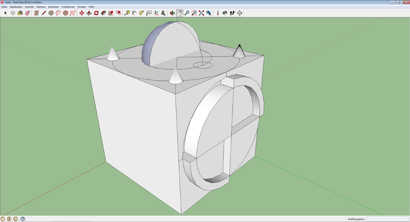Select the Rectangle drawing tool
This screenshot has height=222, width=410.
coord(36,13)
